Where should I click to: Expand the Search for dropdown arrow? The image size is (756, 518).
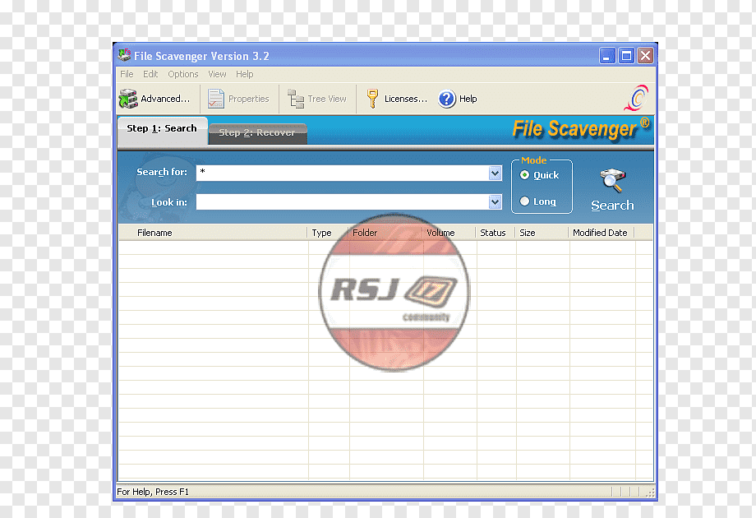point(495,173)
